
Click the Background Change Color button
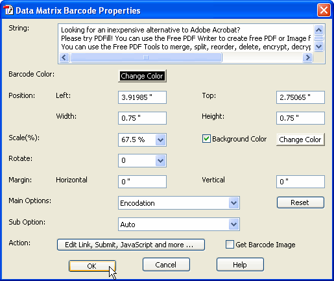coord(300,140)
